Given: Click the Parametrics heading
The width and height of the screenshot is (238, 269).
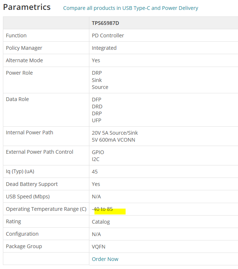Looking at the screenshot, I should pos(27,7).
